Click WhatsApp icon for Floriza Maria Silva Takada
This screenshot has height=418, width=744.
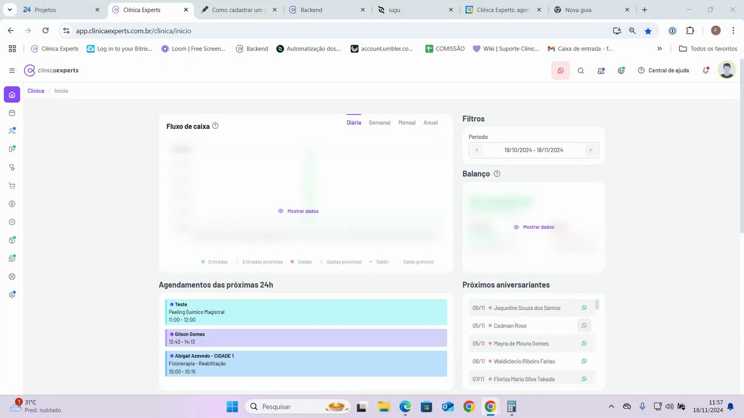pos(584,379)
